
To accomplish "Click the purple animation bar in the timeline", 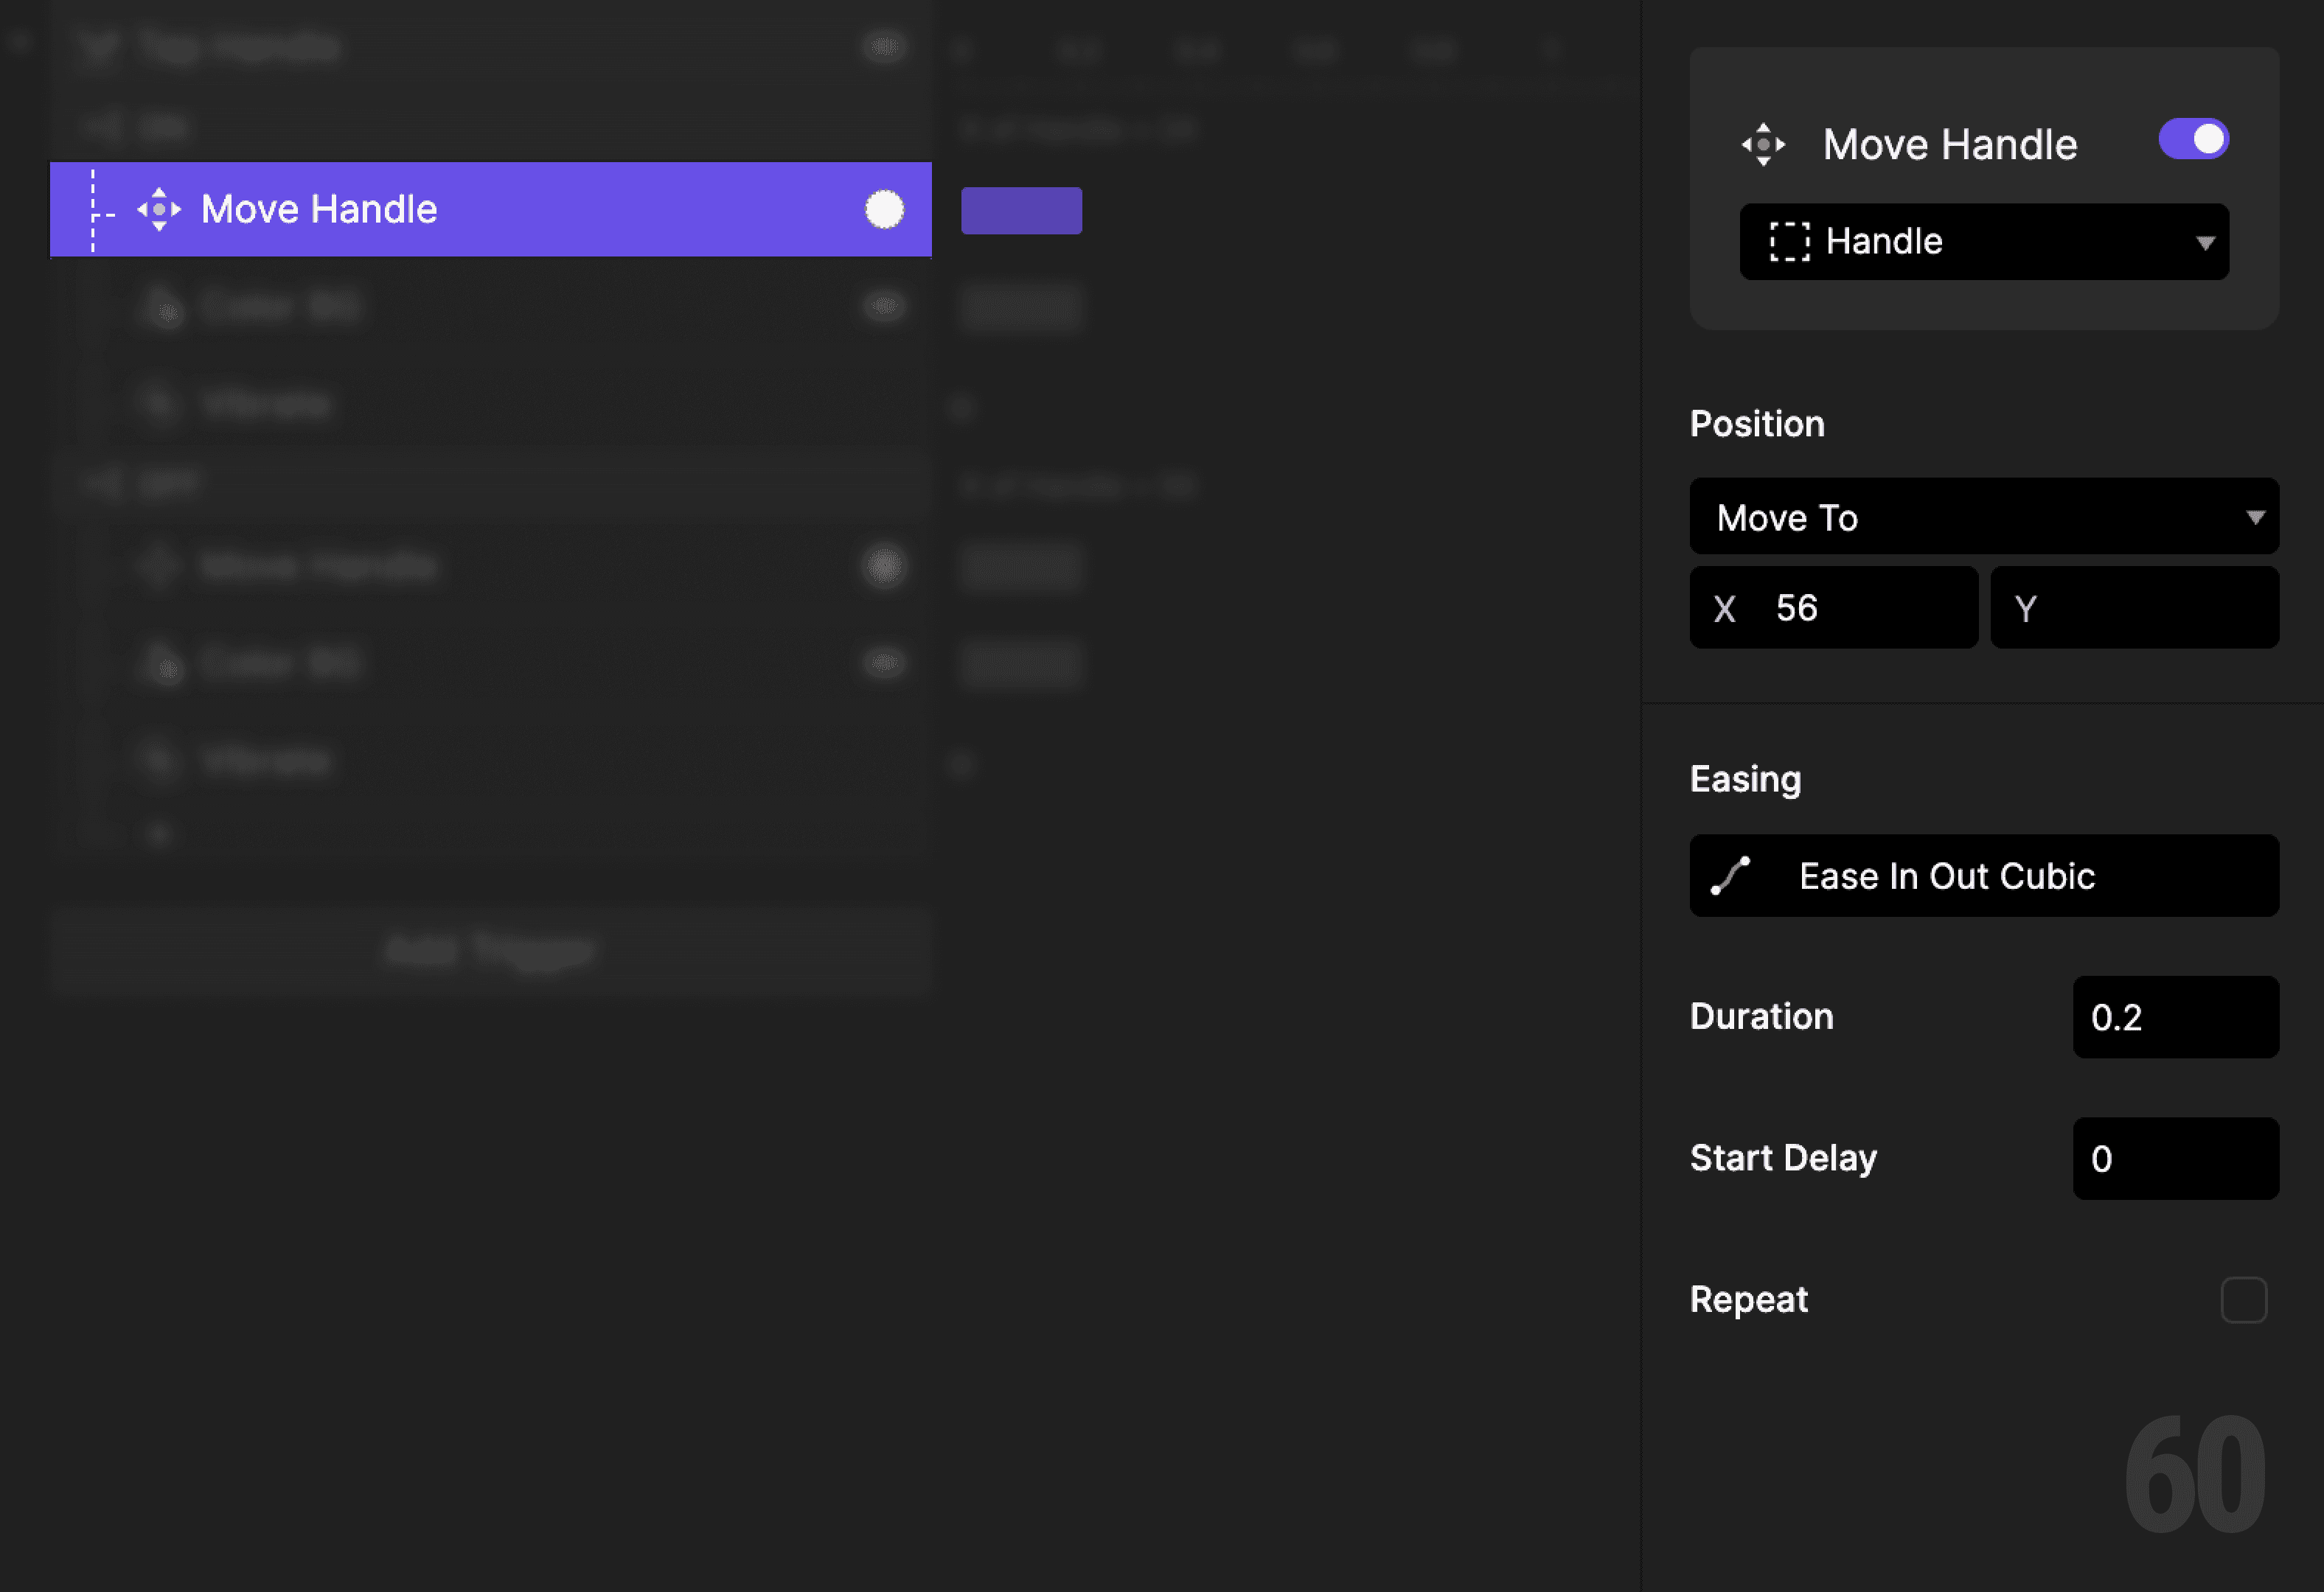I will [x=1021, y=211].
